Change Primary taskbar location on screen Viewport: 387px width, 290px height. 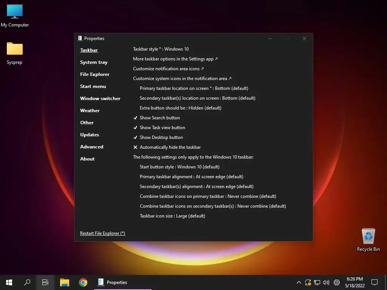(x=194, y=88)
